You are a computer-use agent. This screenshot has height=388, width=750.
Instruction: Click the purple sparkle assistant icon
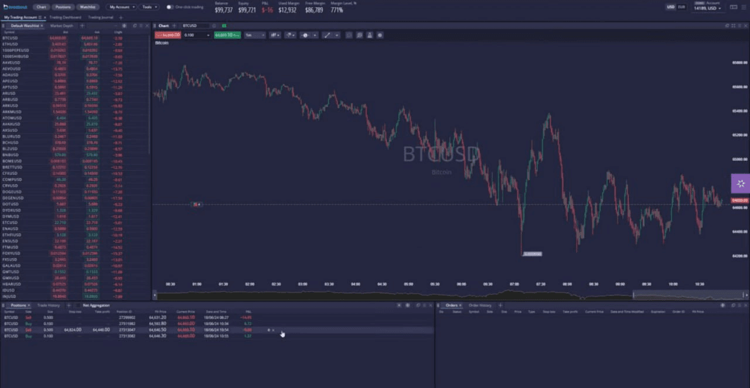(x=741, y=183)
